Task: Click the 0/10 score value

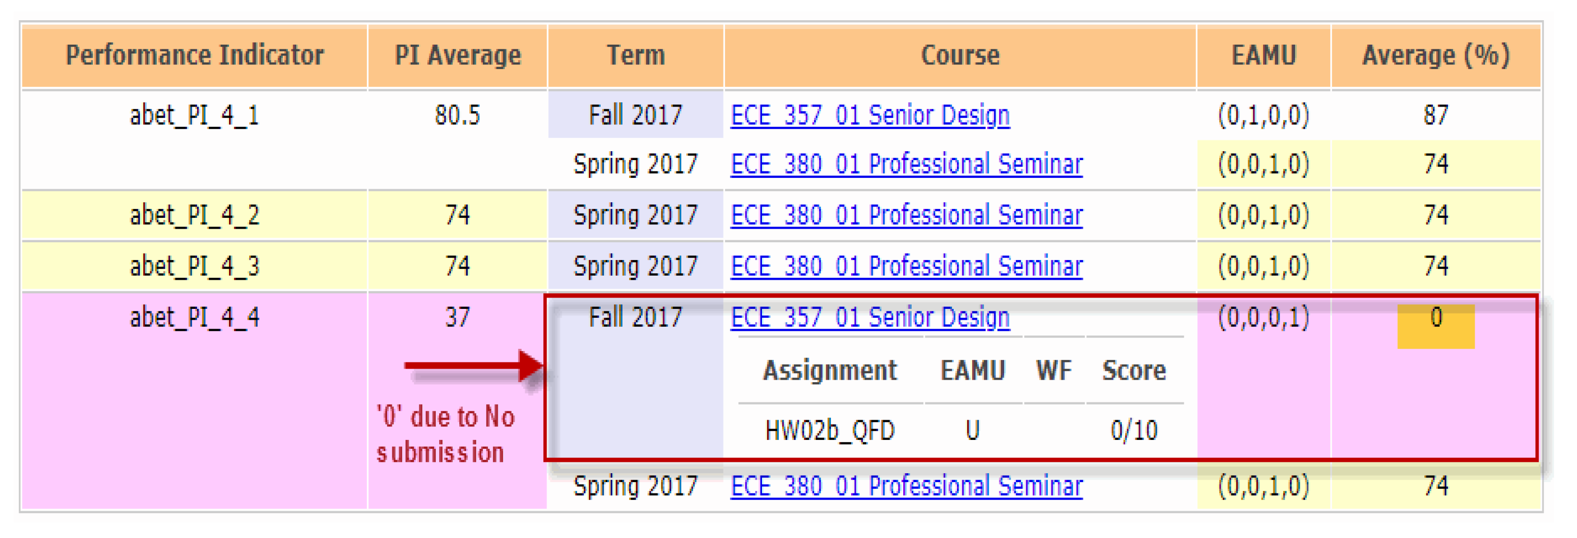Action: pyautogui.click(x=1134, y=431)
